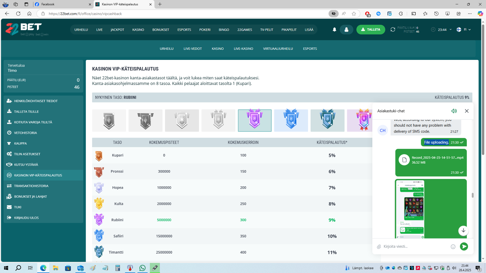Click the paperclip attachment icon in chat
Image resolution: width=486 pixels, height=273 pixels.
[x=379, y=247]
